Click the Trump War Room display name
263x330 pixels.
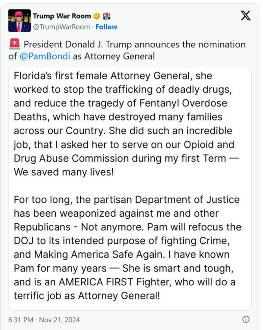tap(62, 16)
